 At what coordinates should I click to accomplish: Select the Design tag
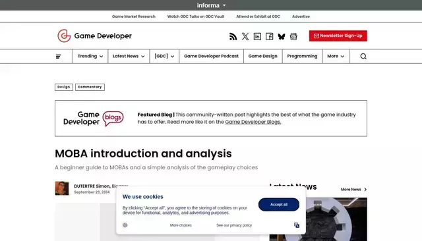(64, 87)
